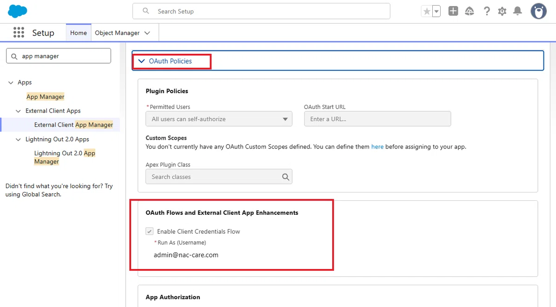The image size is (556, 307).
Task: Click the Run As username admin@nac-care.com
Action: click(x=186, y=255)
